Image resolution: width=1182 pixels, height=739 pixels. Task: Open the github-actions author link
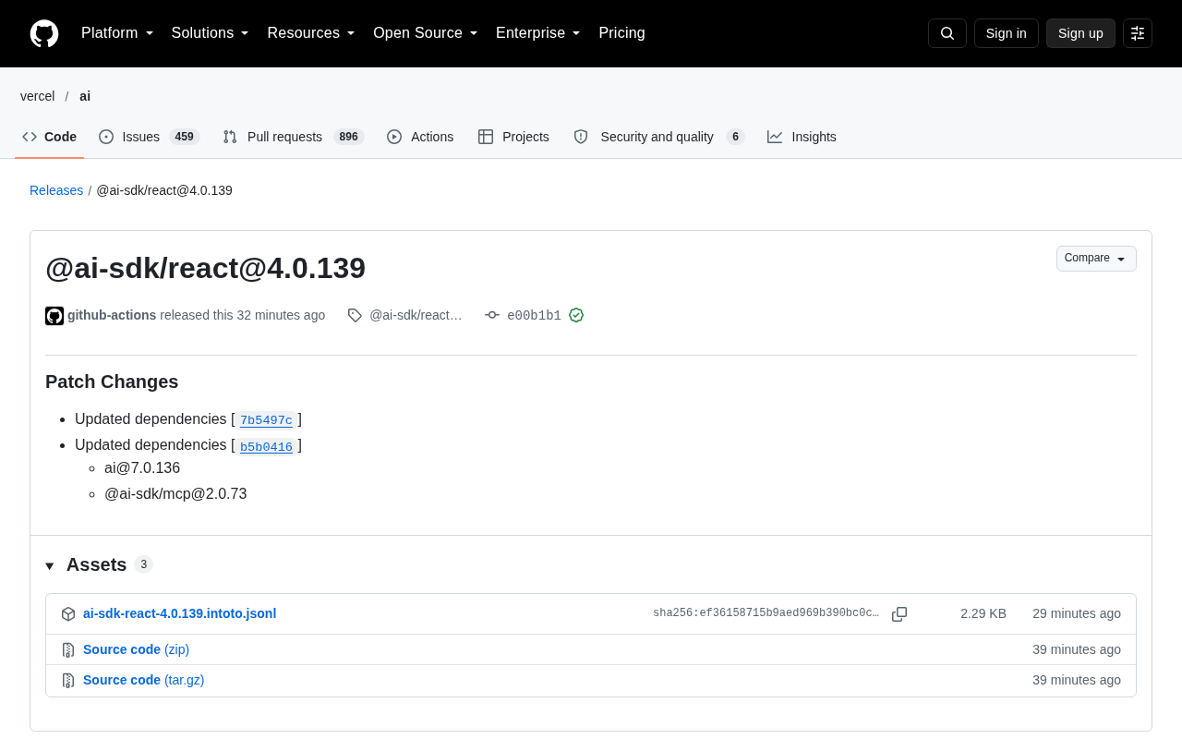point(112,315)
